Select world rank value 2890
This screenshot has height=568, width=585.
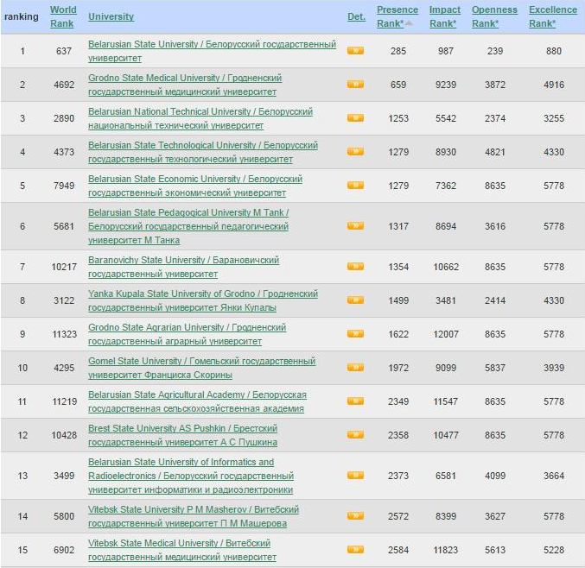coord(64,118)
